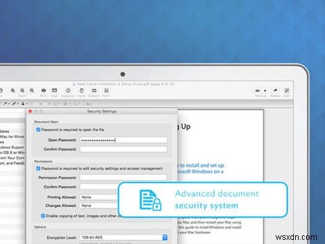Close the Security Settings dialog
325x244 pixels.
point(30,111)
